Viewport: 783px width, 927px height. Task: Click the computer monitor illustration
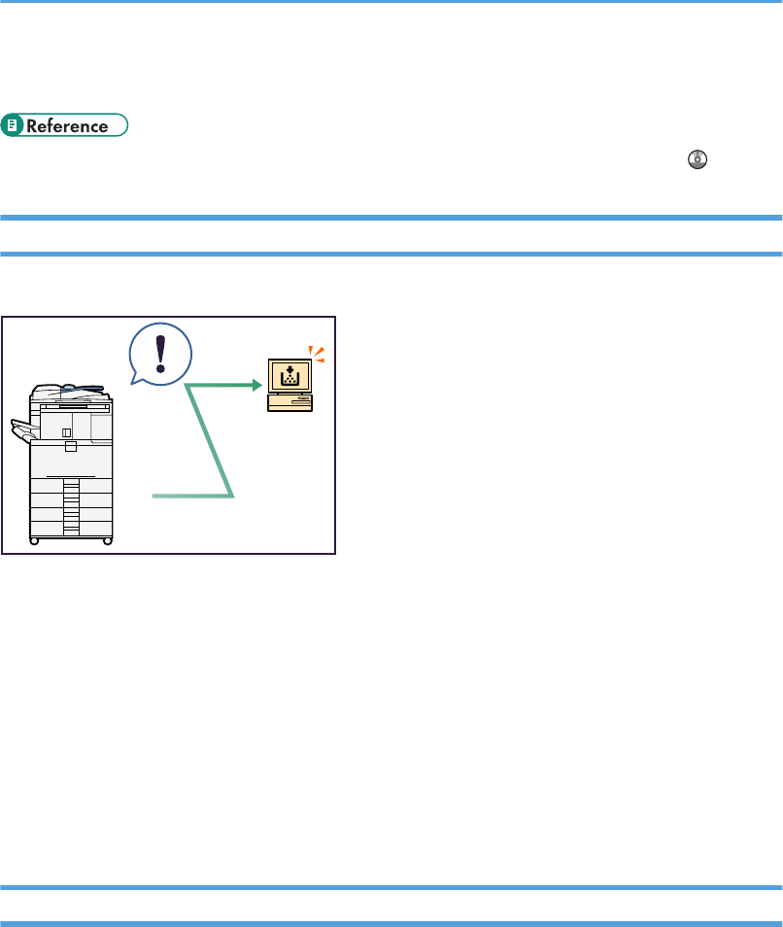pos(289,385)
